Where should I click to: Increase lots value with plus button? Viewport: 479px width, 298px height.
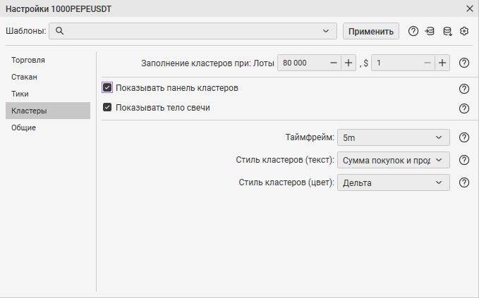coord(348,63)
